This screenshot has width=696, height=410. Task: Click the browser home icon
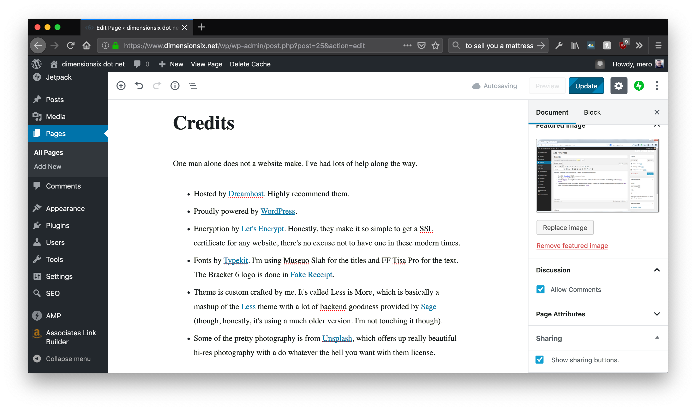pyautogui.click(x=86, y=46)
